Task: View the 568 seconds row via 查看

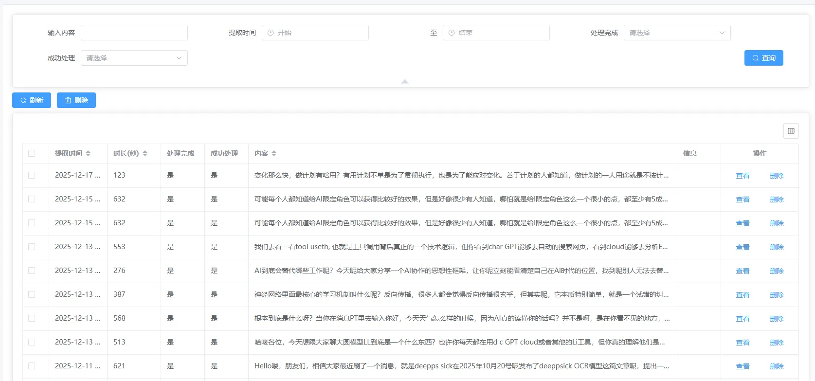Action: 743,319
